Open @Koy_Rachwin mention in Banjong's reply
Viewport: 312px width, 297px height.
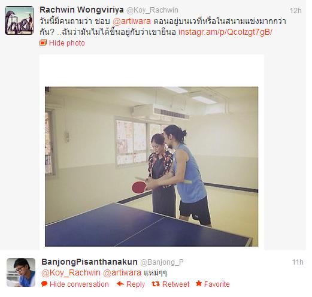tap(71, 272)
